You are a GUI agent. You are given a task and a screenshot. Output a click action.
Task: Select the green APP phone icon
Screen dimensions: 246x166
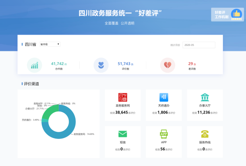pyautogui.click(x=164, y=134)
